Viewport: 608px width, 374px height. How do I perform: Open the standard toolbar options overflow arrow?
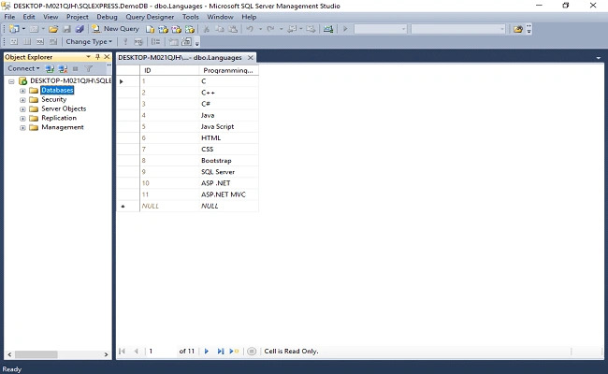click(x=528, y=30)
